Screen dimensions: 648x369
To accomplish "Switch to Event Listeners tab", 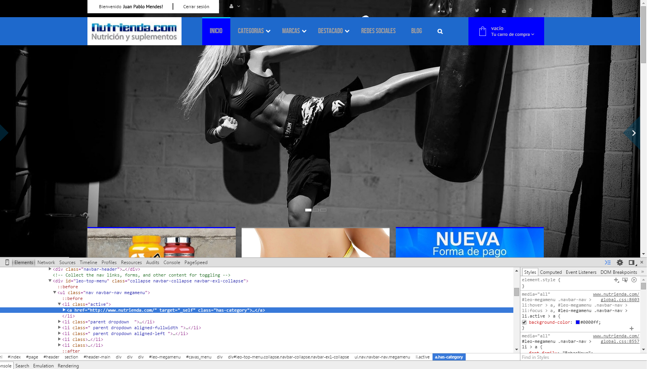I will (x=581, y=272).
